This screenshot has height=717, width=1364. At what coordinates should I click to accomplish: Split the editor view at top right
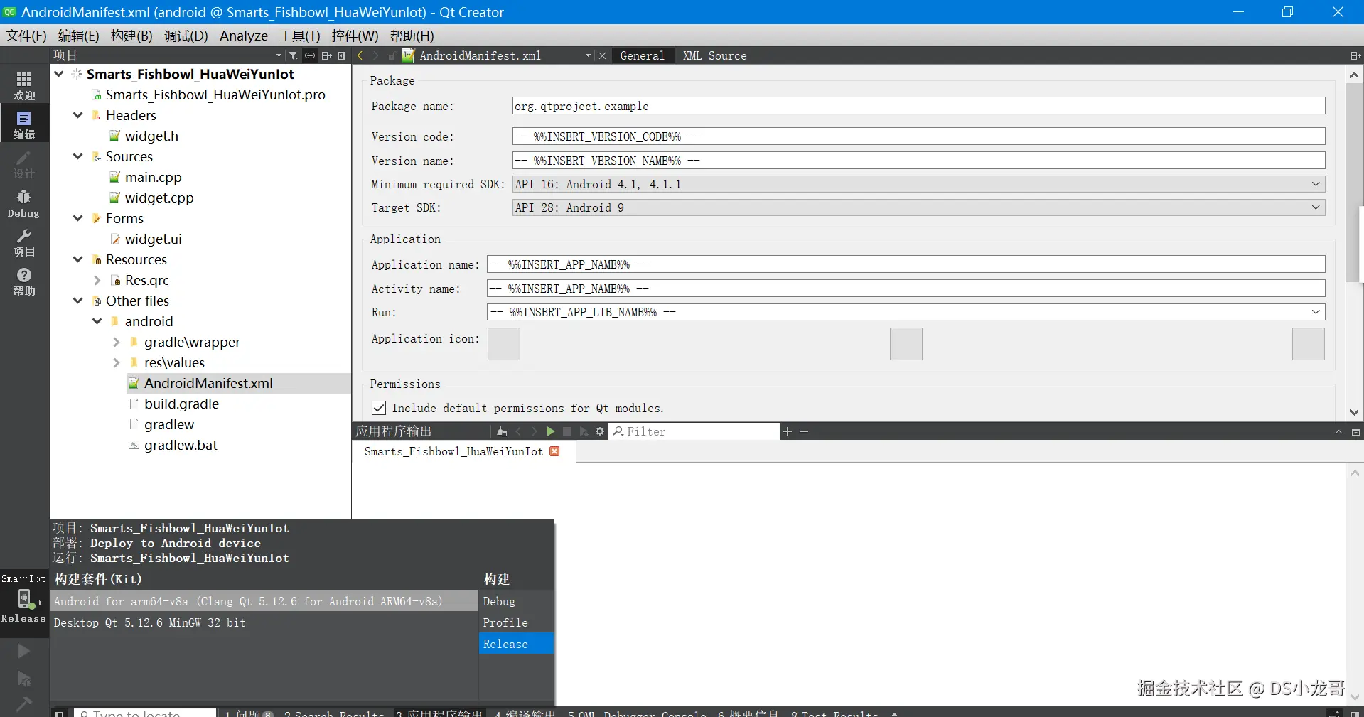click(x=1355, y=55)
